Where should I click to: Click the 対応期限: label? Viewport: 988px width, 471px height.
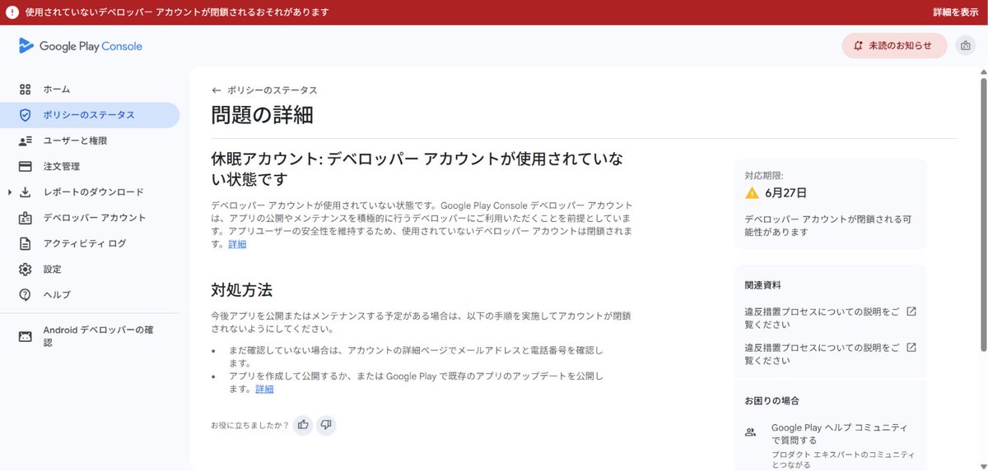pos(764,176)
